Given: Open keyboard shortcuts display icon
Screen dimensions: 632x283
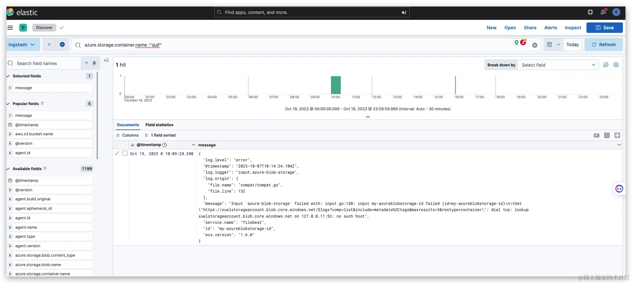Looking at the screenshot, I should pyautogui.click(x=597, y=135).
